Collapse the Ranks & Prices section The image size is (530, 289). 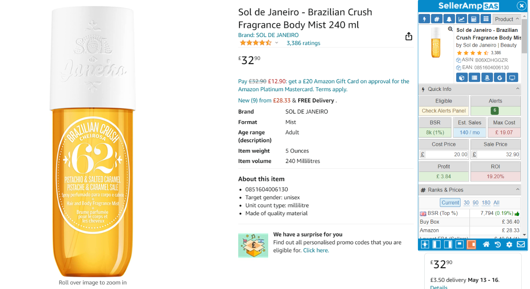518,190
